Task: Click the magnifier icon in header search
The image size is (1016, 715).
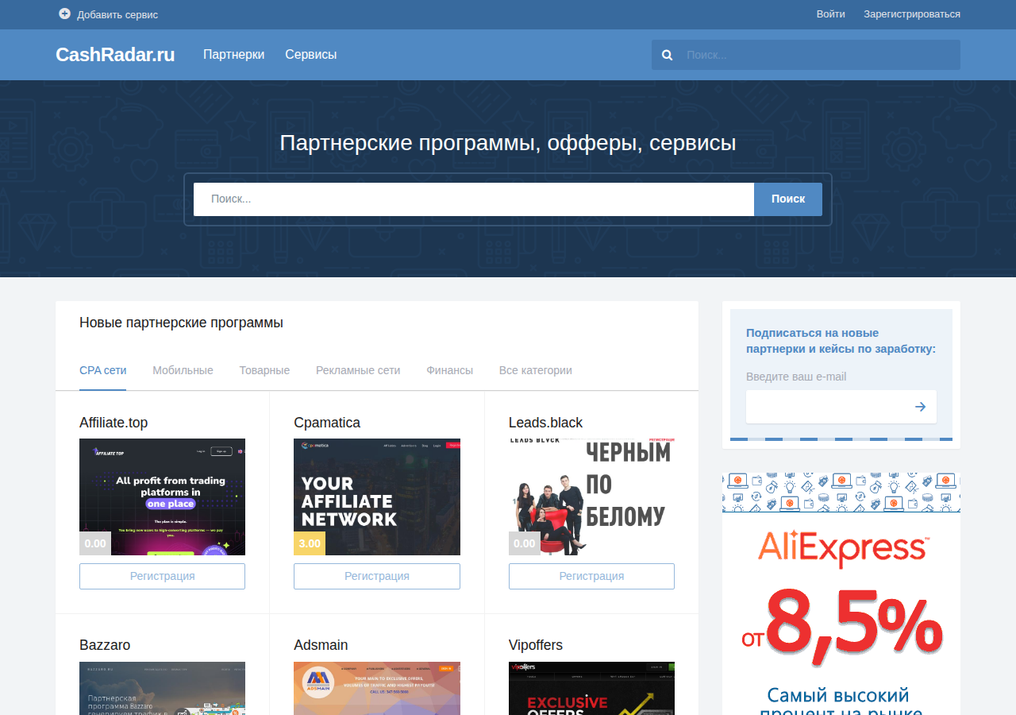Action: pyautogui.click(x=668, y=55)
